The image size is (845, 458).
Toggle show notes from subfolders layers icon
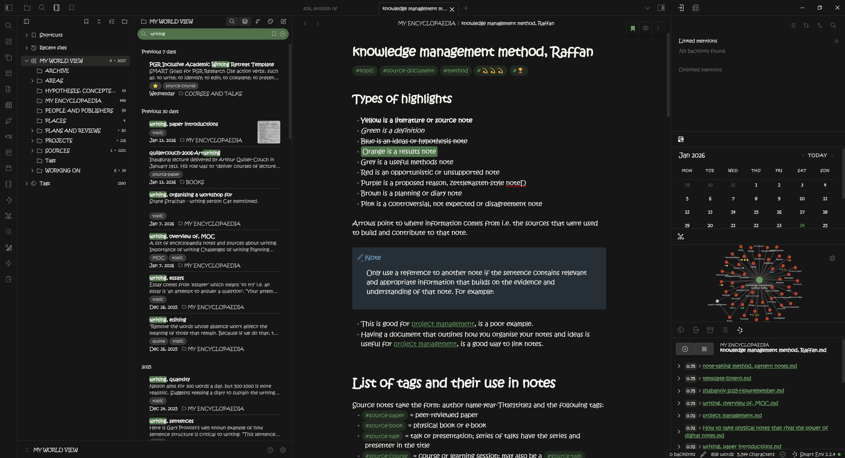click(245, 22)
